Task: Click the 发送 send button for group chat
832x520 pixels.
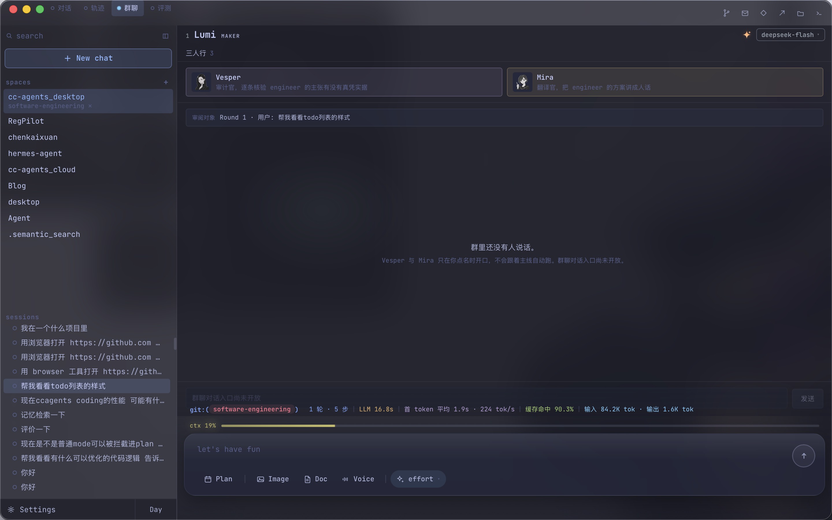Action: pyautogui.click(x=807, y=398)
